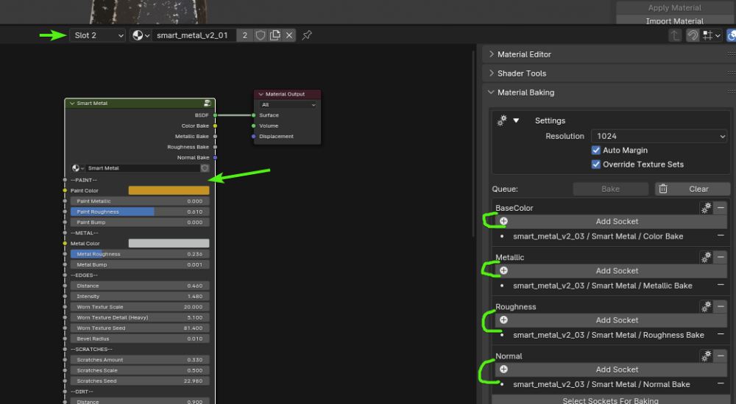This screenshot has height=404, width=736.
Task: Expand the Material Editor panel
Action: pos(491,54)
